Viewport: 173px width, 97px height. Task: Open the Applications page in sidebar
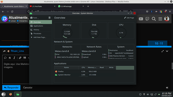tap(40, 26)
